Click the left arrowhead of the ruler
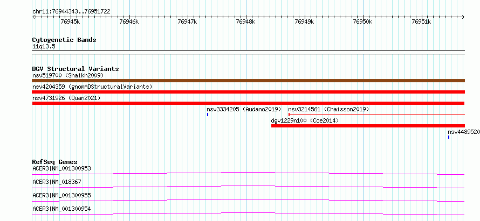The image size is (480, 221). tap(33, 17)
